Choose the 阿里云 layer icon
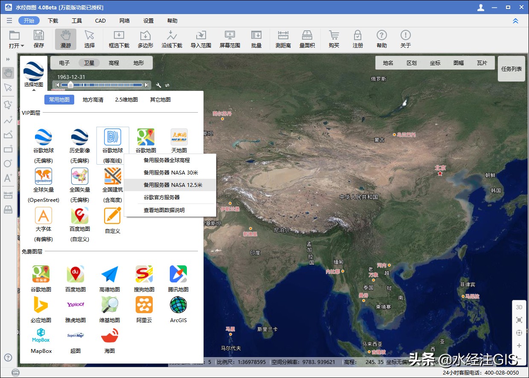 [x=144, y=305]
